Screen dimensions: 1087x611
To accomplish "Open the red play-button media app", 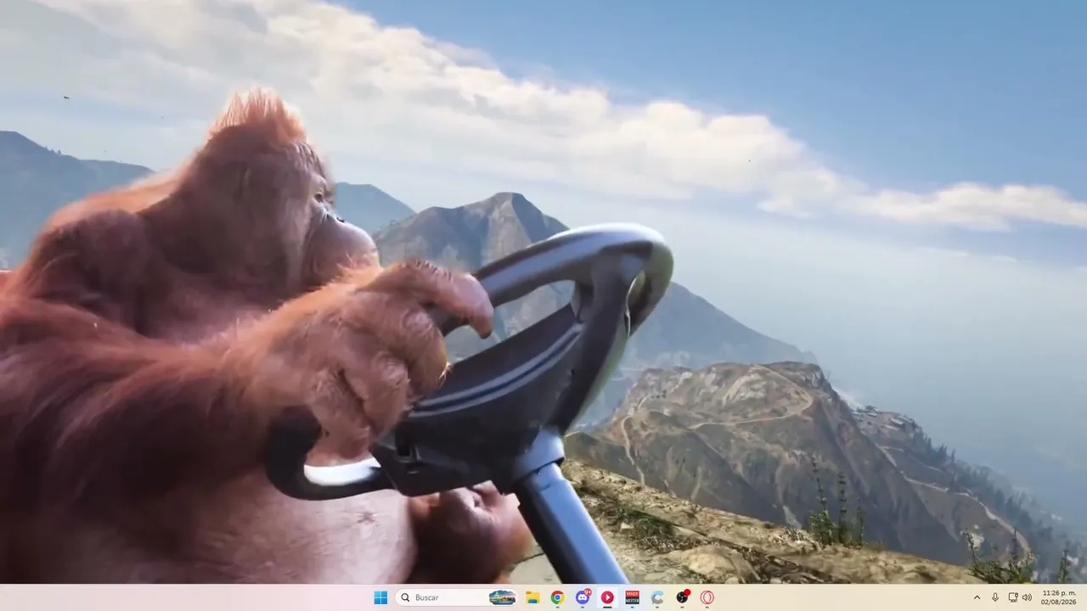I will tap(607, 597).
